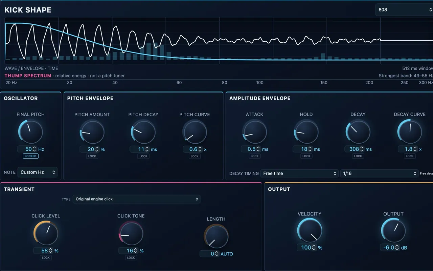The image size is (433, 271).
Task: Open the Transient Type dropdown
Action: click(136, 199)
